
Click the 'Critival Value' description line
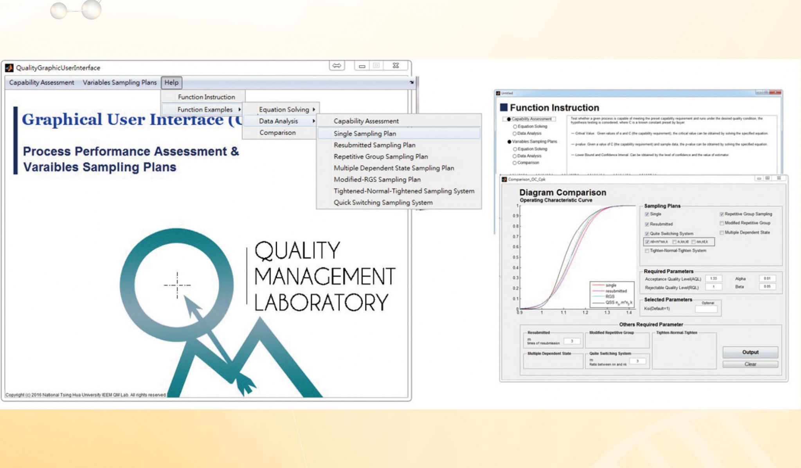669,134
